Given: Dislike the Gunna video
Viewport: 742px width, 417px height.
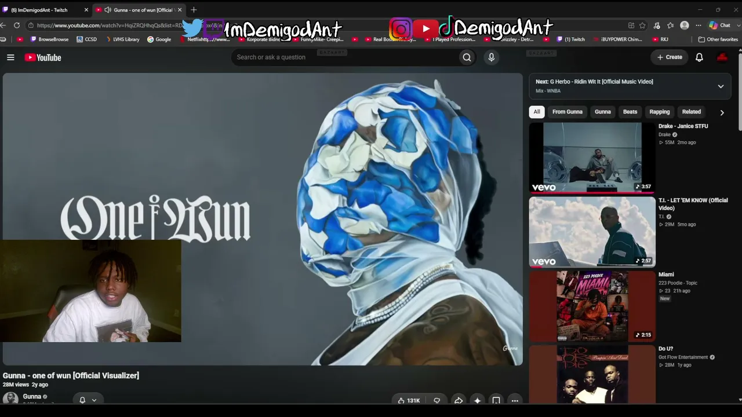Looking at the screenshot, I should click(x=437, y=400).
